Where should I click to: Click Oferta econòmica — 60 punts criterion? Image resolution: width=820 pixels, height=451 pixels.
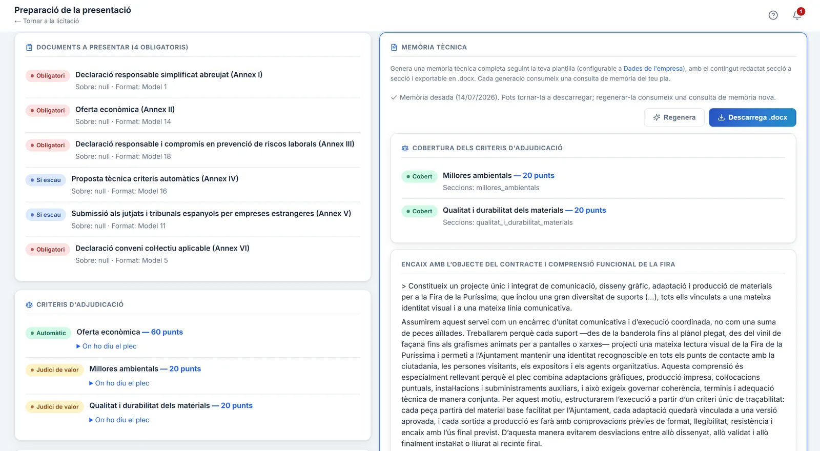[130, 332]
